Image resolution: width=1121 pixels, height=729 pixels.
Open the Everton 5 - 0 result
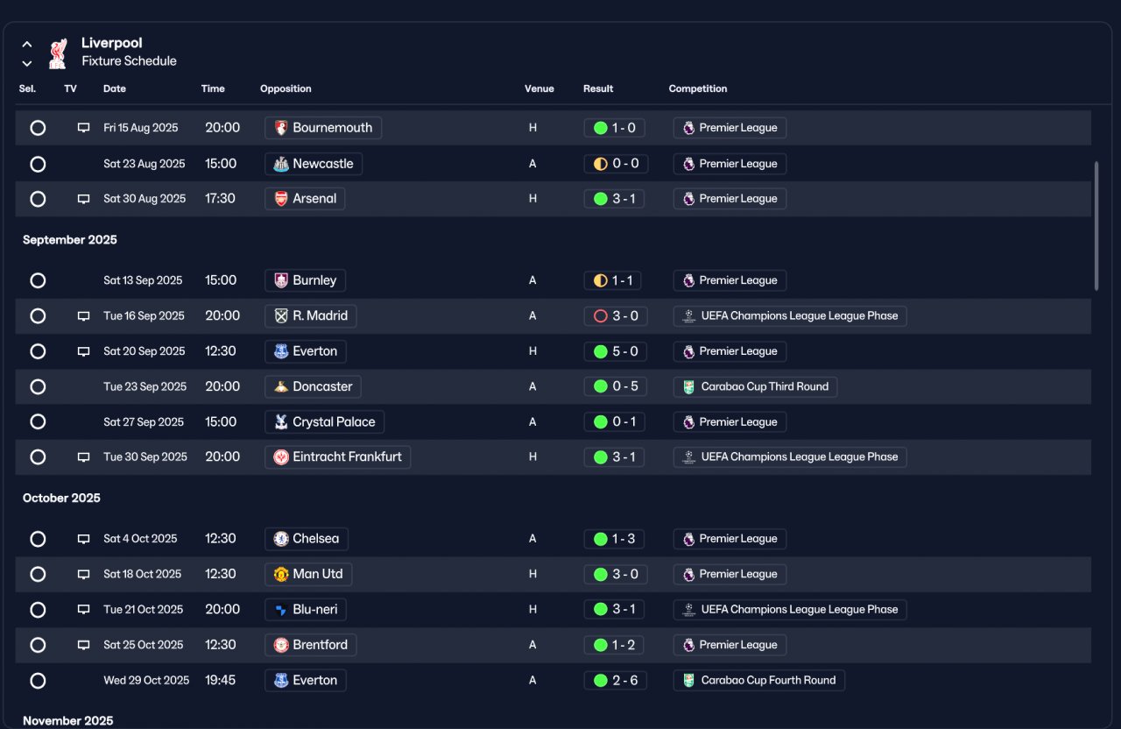pyautogui.click(x=616, y=351)
